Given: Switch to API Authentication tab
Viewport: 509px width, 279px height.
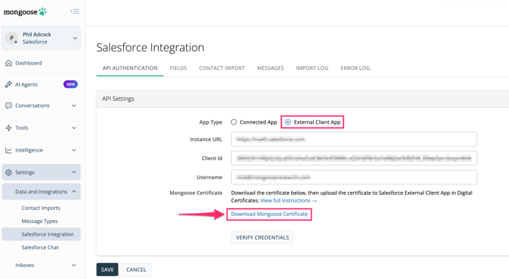Looking at the screenshot, I should click(130, 68).
